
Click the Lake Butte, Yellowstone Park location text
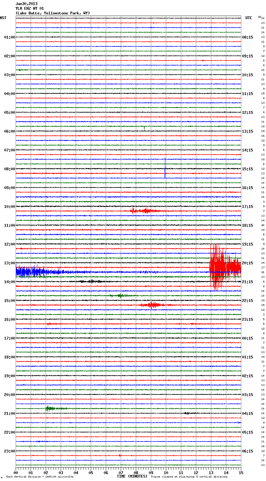click(x=53, y=13)
